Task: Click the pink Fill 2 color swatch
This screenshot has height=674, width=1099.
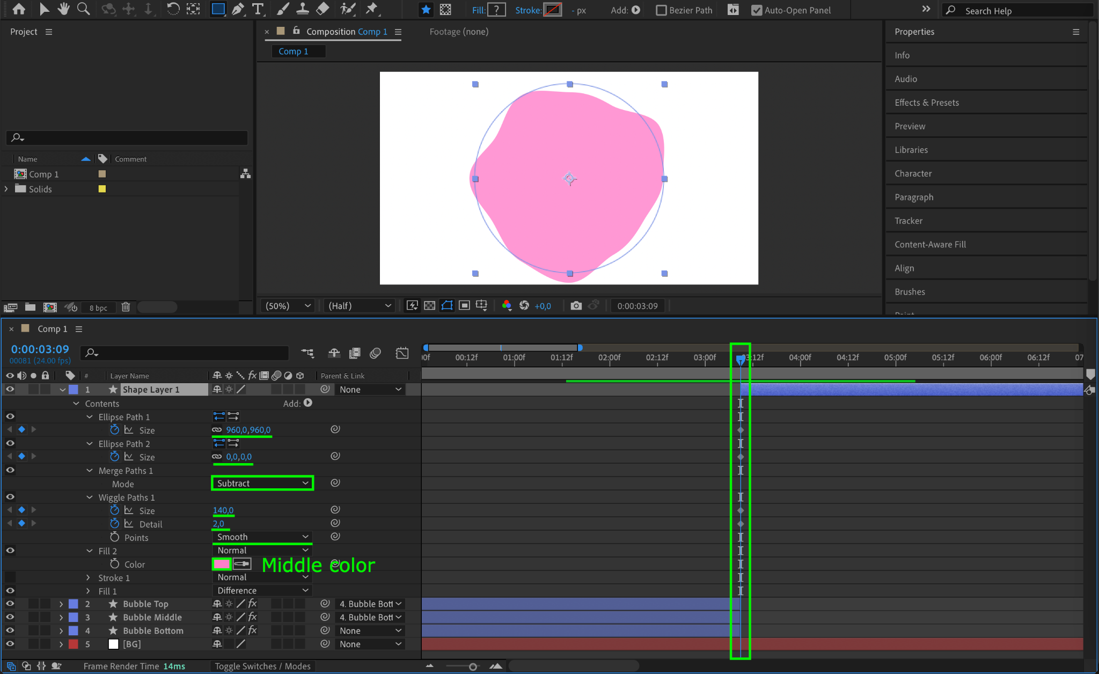Action: [222, 564]
